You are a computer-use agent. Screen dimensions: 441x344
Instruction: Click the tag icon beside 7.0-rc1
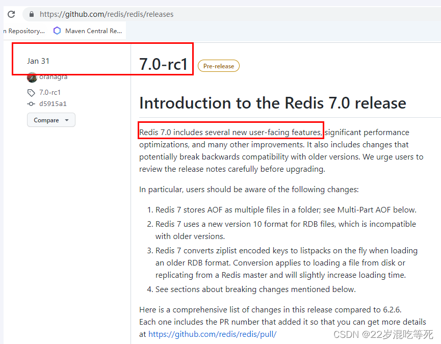(x=31, y=92)
